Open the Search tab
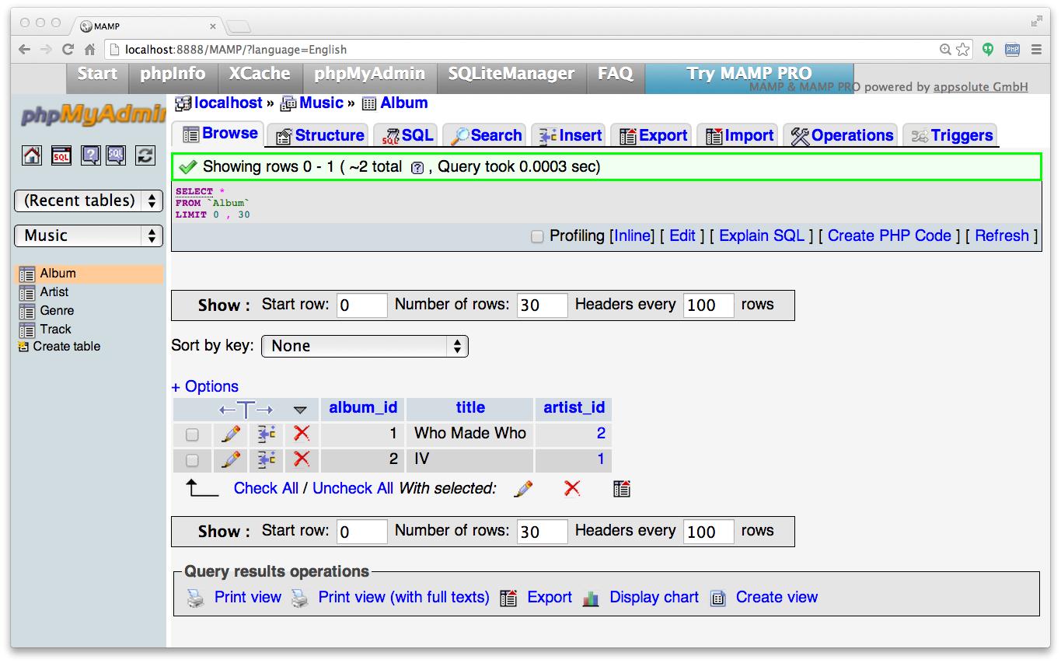Image resolution: width=1061 pixels, height=663 pixels. point(486,135)
